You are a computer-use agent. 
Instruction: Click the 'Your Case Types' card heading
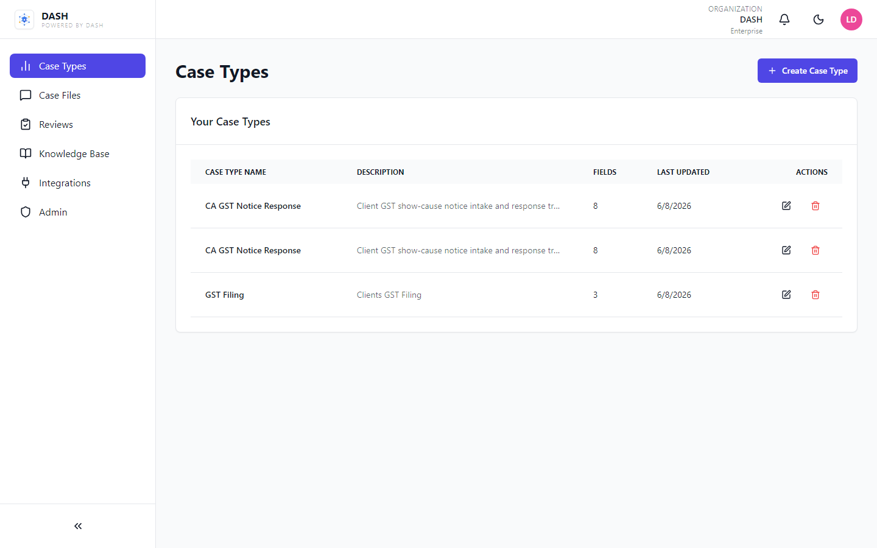coord(230,122)
